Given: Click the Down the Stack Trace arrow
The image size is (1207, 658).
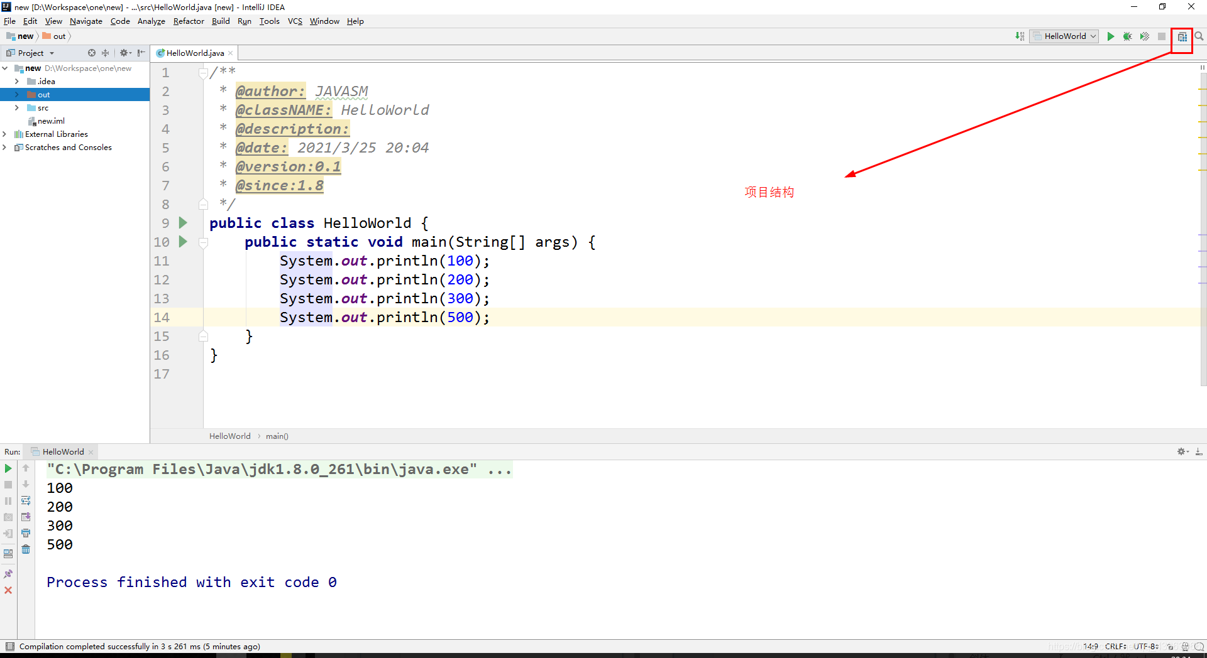Looking at the screenshot, I should (26, 484).
